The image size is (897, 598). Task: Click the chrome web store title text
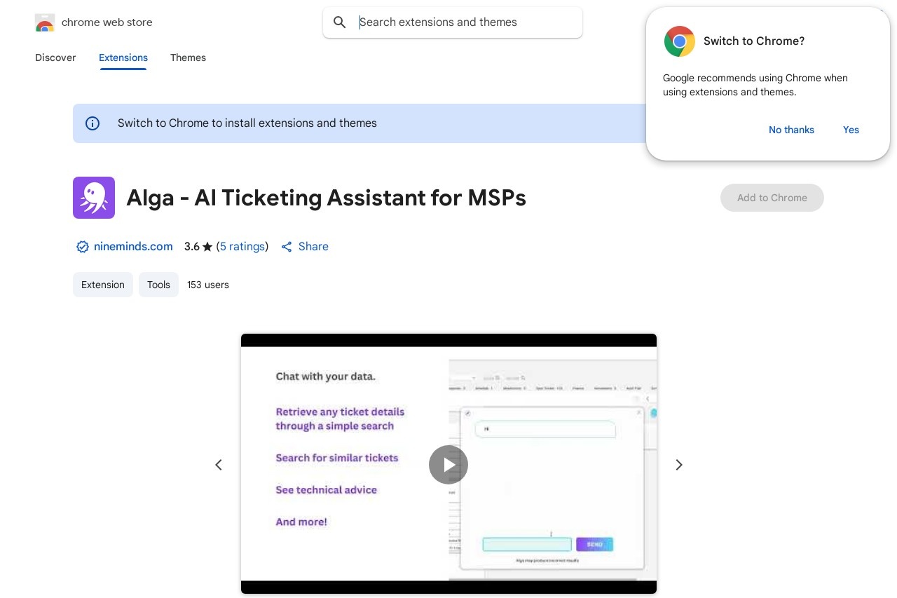(107, 22)
